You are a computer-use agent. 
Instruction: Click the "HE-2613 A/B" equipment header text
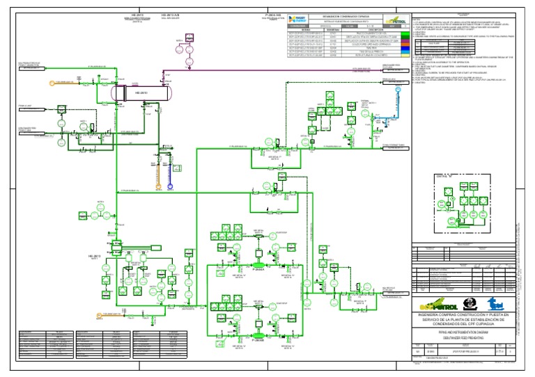[x=170, y=15]
